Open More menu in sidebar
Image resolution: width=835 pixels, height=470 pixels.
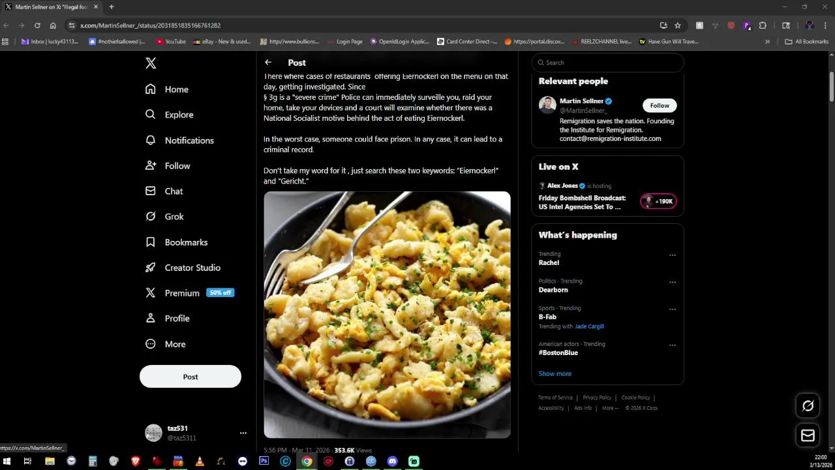166,344
